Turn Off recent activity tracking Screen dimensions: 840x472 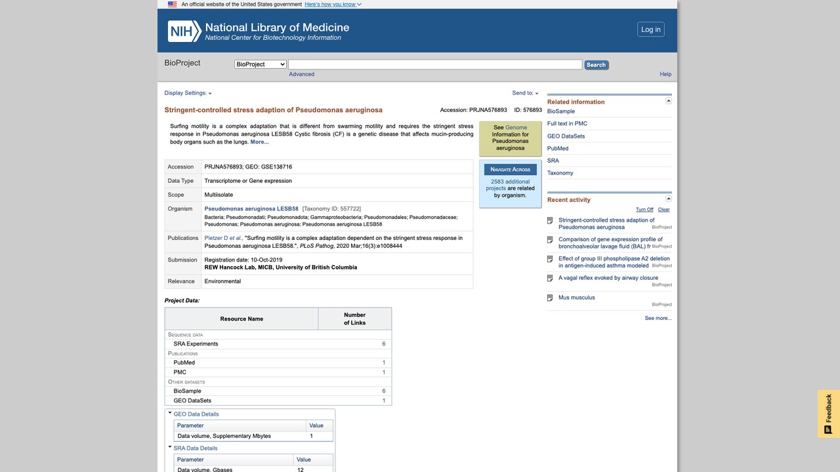(x=644, y=210)
